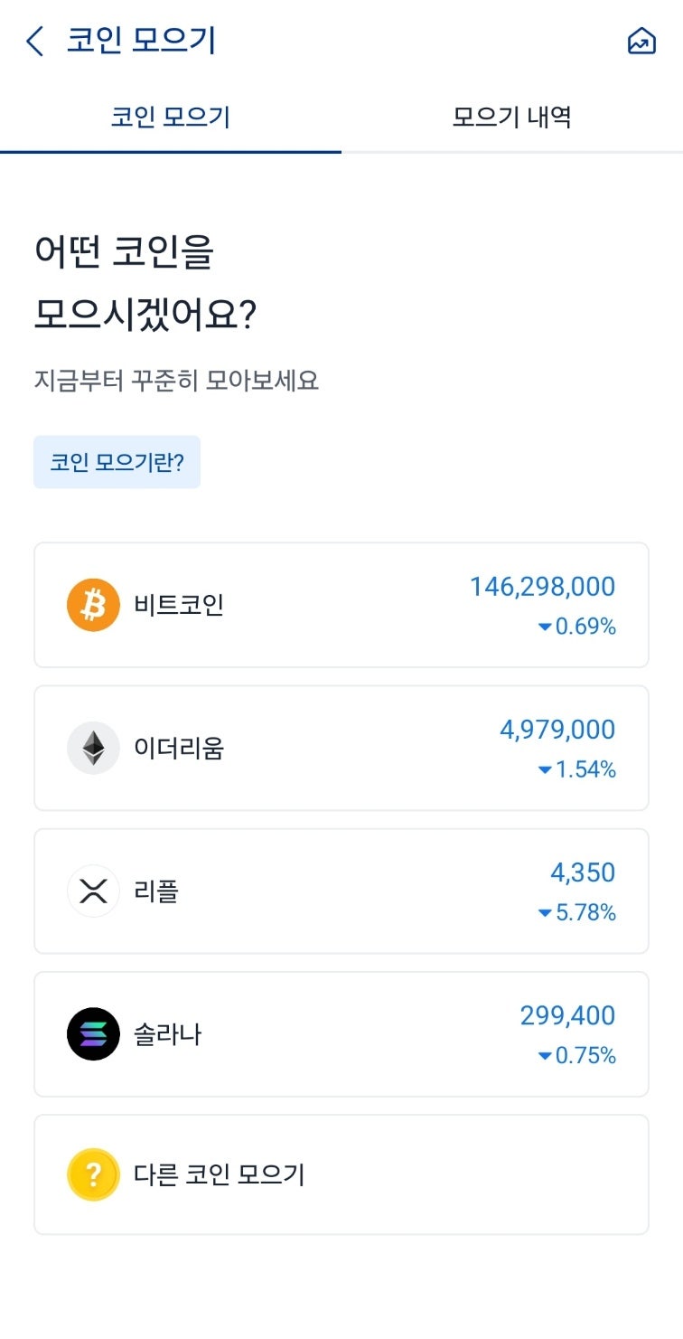Tap the down indicator beside Ripple's 5.78%
This screenshot has width=683, height=1339.
(547, 913)
